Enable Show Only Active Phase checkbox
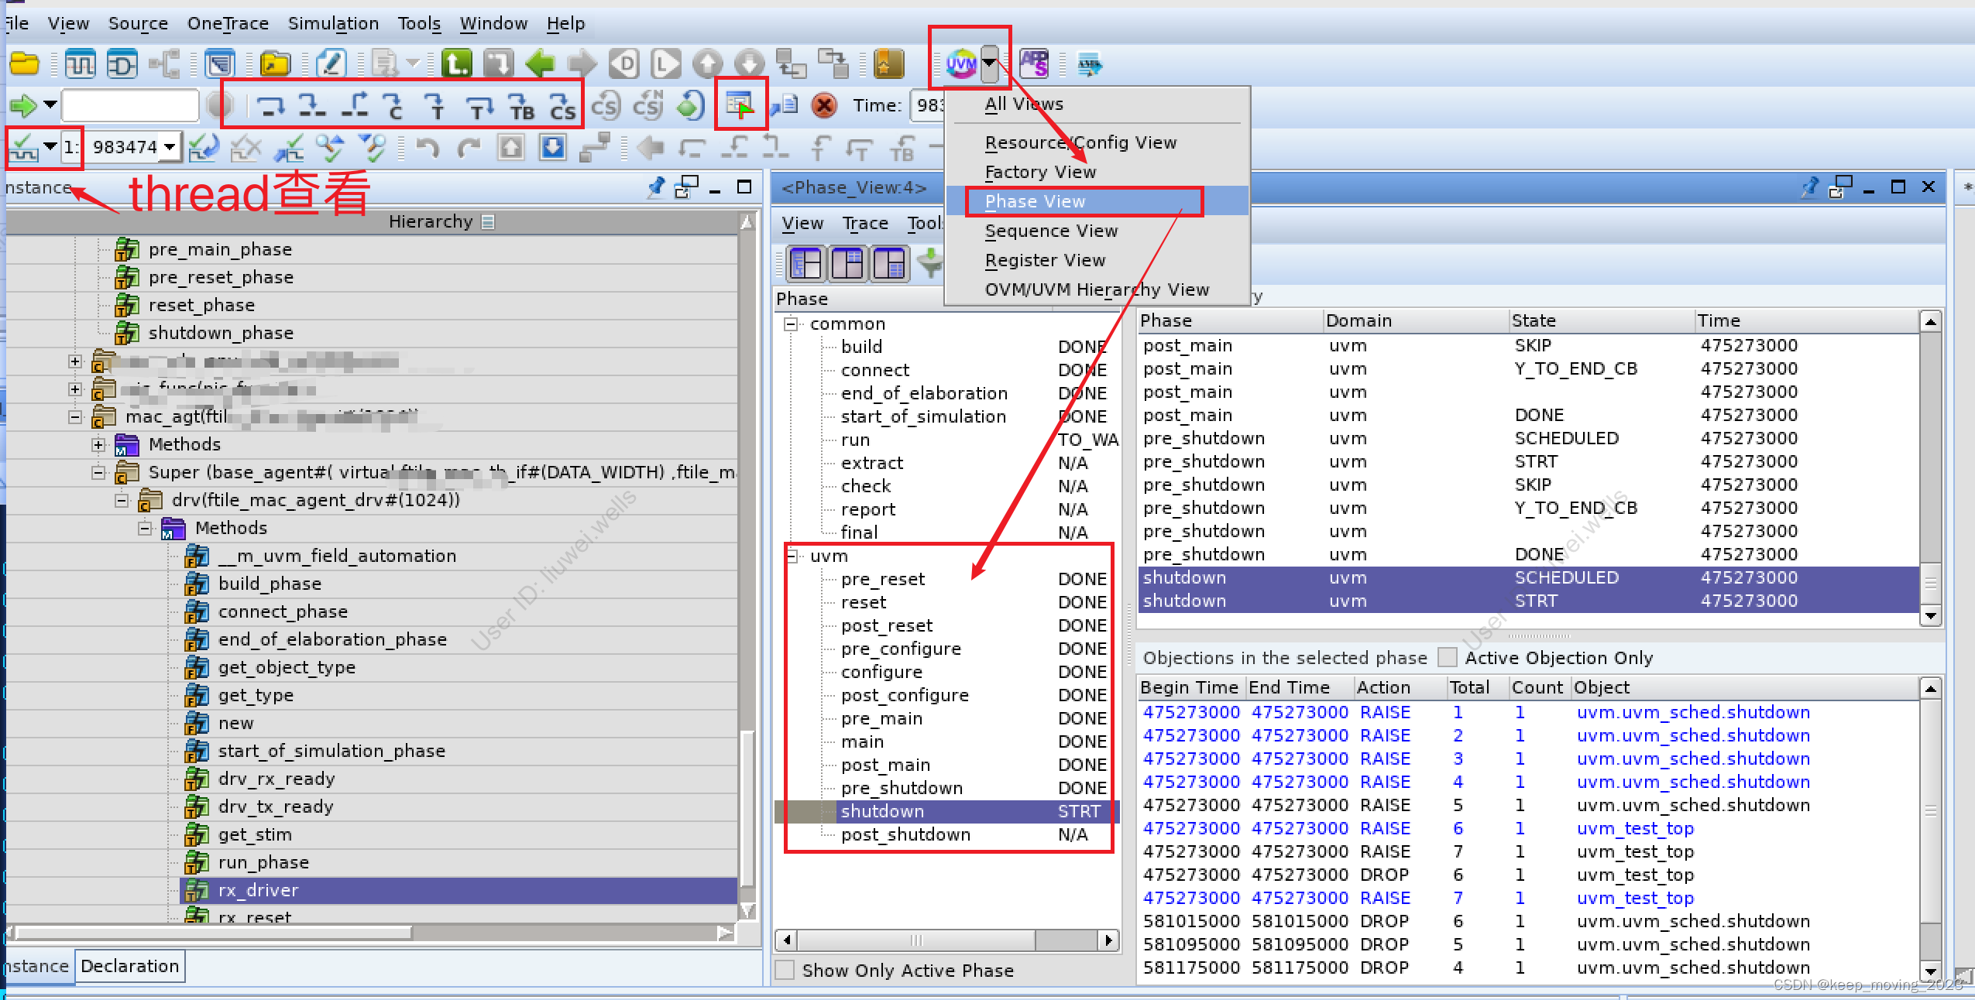Image resolution: width=1975 pixels, height=1000 pixels. (785, 971)
